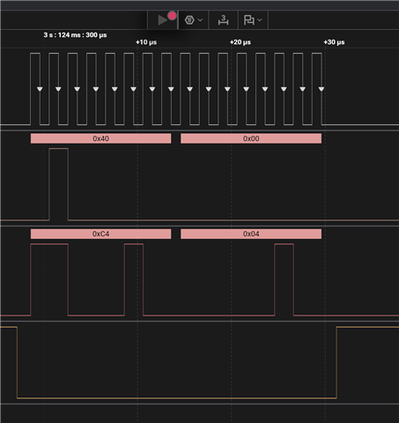Click the rising edge of the bottom enable signal

[336, 362]
